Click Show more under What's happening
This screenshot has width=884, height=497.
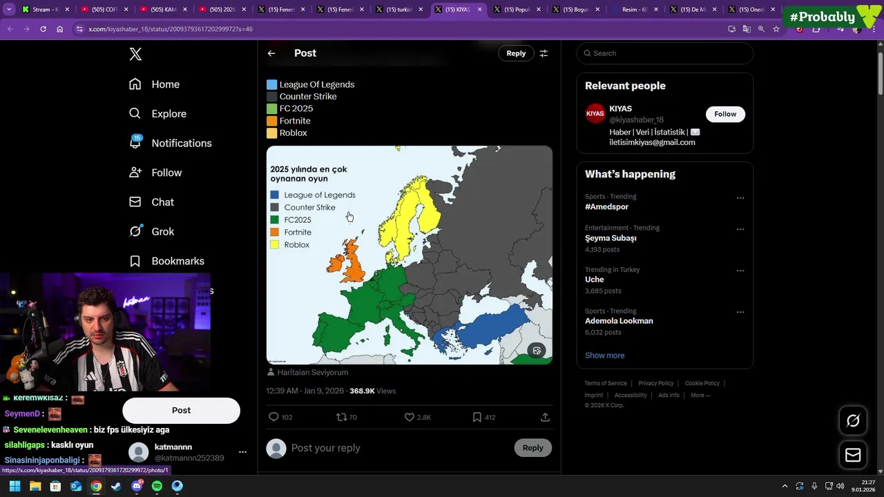click(x=604, y=355)
